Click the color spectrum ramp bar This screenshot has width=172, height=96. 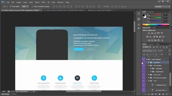(155, 25)
